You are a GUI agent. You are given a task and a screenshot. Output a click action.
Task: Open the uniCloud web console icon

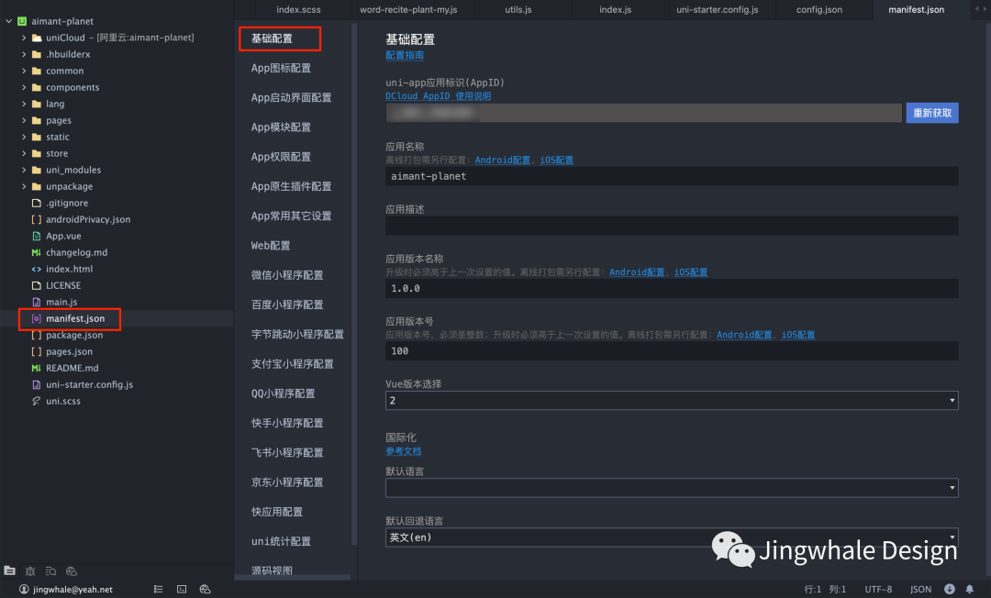(72, 570)
